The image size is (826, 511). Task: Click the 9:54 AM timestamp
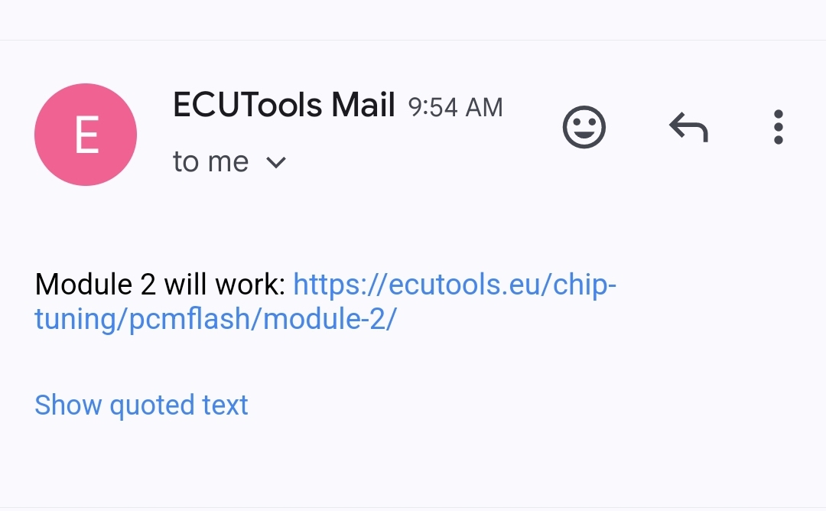[x=455, y=107]
